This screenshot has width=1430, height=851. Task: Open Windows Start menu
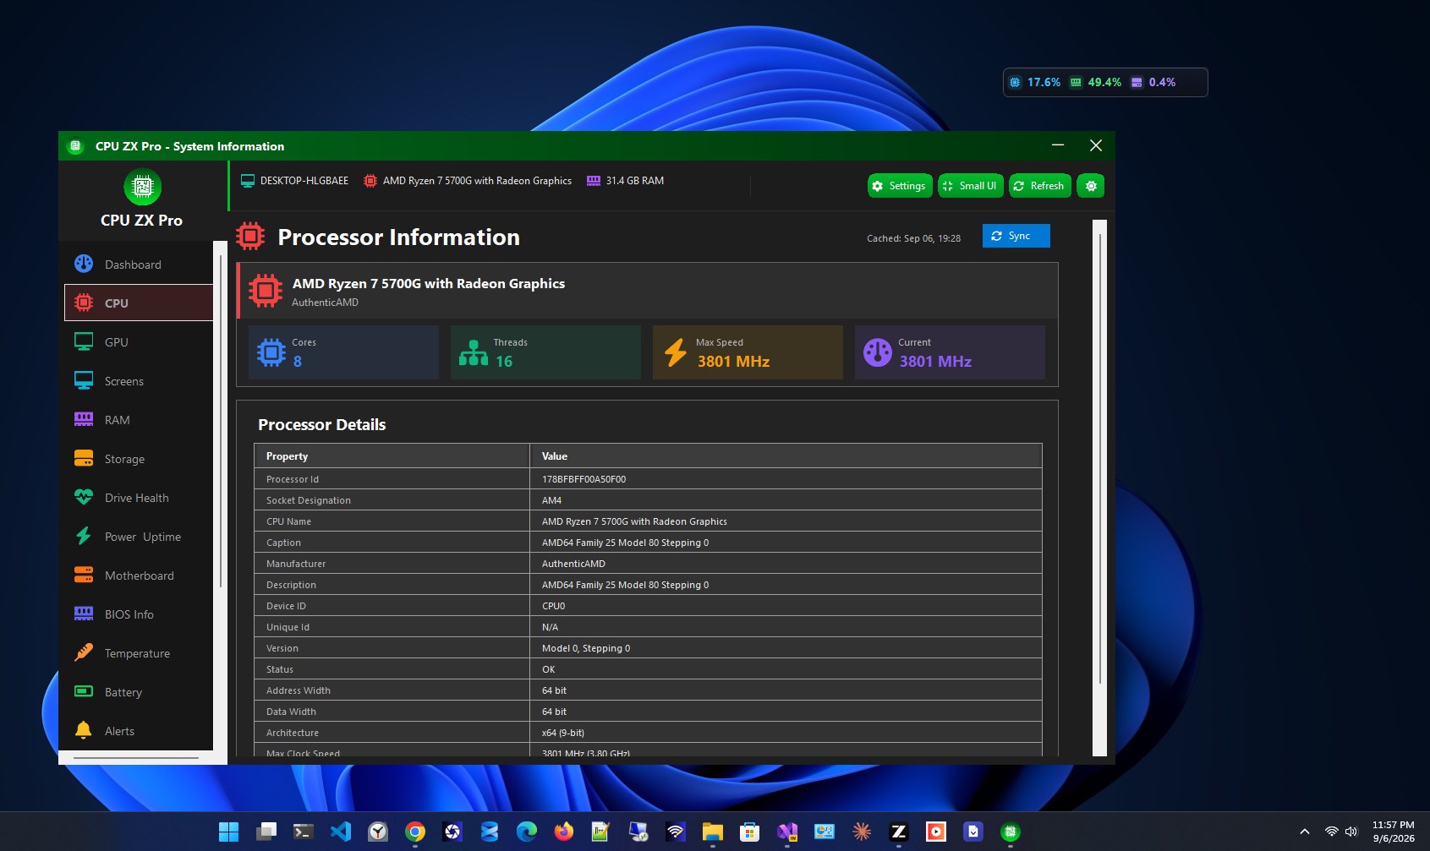[228, 832]
